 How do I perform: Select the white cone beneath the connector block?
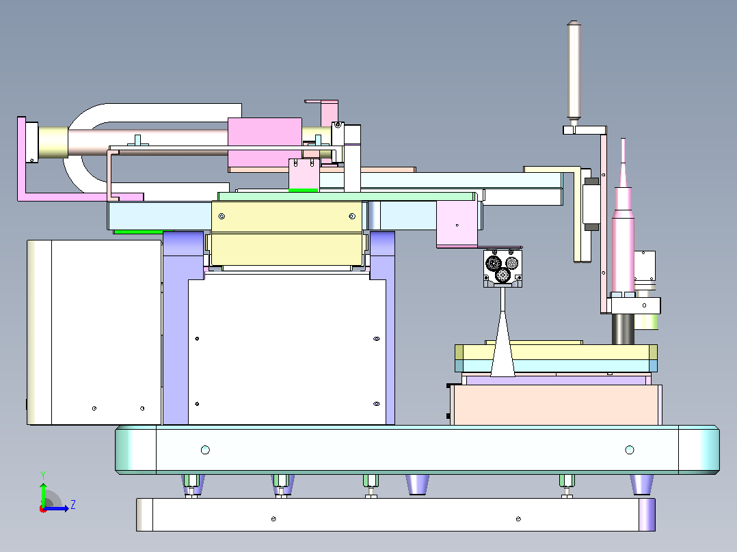pos(503,343)
